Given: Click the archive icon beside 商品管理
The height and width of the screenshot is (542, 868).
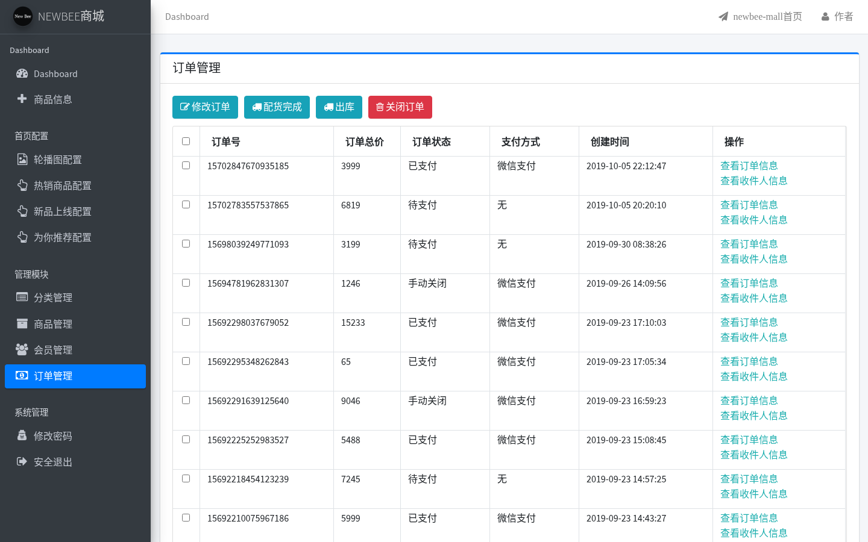Looking at the screenshot, I should (22, 323).
